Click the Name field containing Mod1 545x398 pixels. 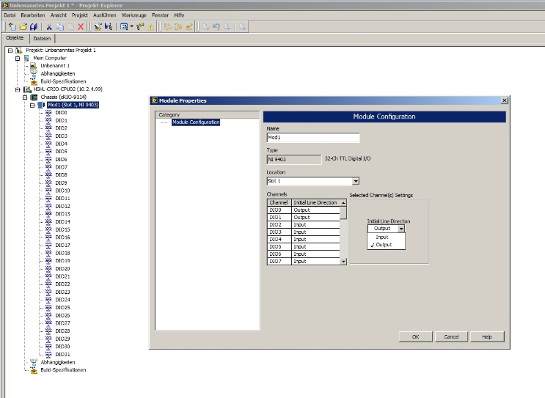313,138
